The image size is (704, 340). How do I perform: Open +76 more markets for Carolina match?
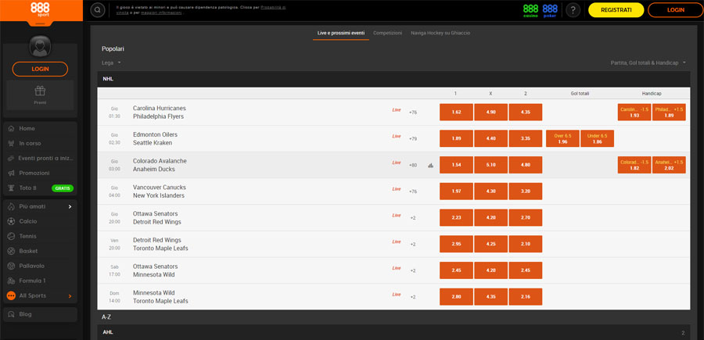click(x=412, y=112)
